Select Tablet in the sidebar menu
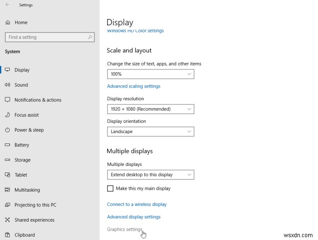Screen dimensions: 318x240 pyautogui.click(x=21, y=175)
